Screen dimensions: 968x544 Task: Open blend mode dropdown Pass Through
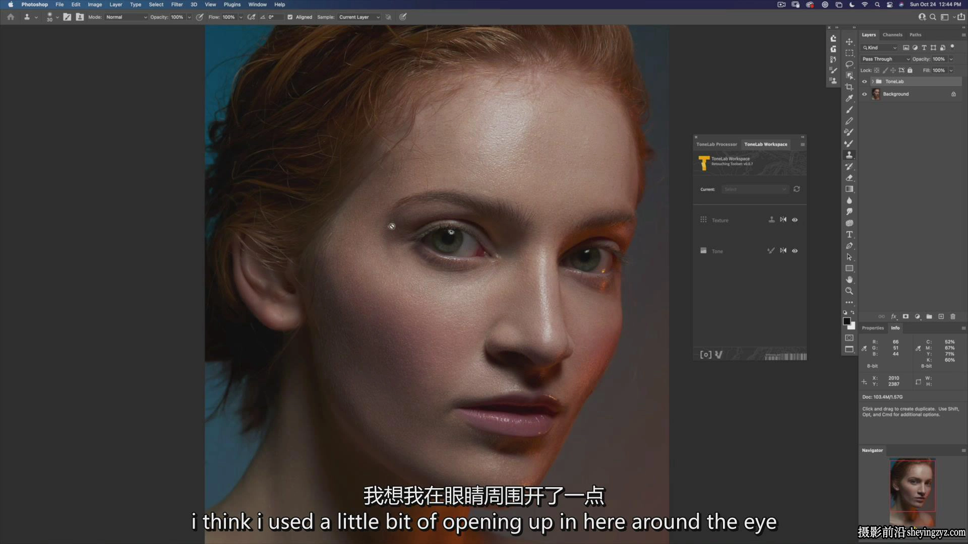coord(885,59)
